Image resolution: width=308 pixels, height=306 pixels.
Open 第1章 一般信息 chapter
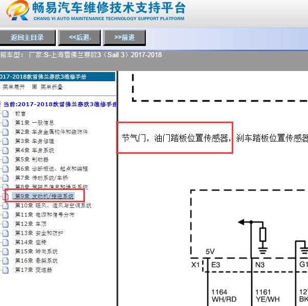(x=34, y=123)
